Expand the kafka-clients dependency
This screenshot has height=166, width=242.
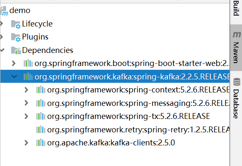[x=27, y=143]
